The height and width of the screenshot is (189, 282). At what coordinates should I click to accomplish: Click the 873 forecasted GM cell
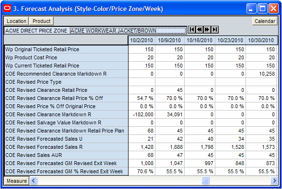coord(261,163)
